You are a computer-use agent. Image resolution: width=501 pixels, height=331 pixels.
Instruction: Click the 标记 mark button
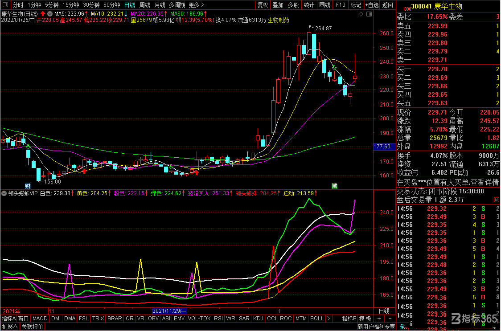tap(356, 5)
